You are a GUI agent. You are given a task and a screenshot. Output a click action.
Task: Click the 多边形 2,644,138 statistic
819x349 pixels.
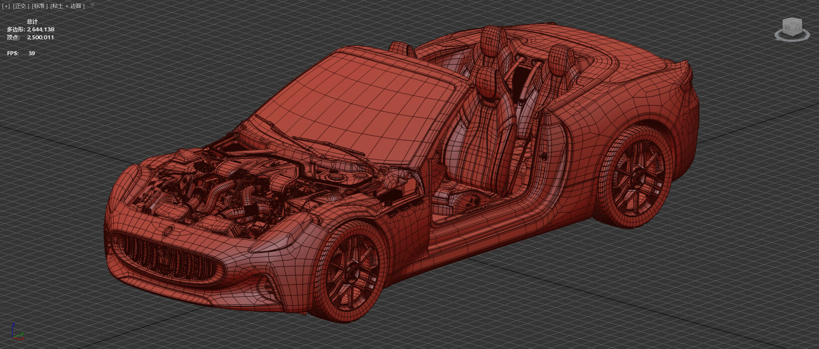30,29
